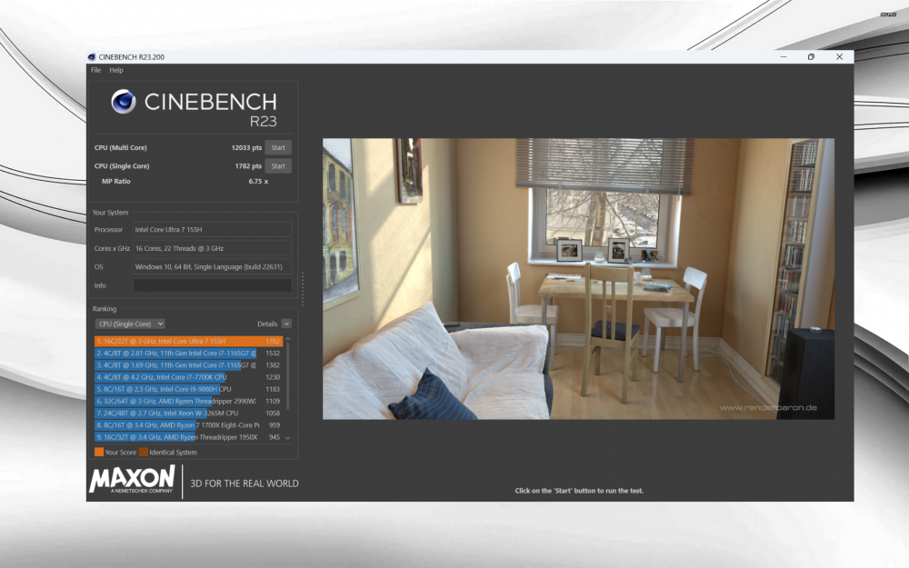Screen dimensions: 909x568
Task: Click the rendered room preview image
Action: tap(578, 279)
